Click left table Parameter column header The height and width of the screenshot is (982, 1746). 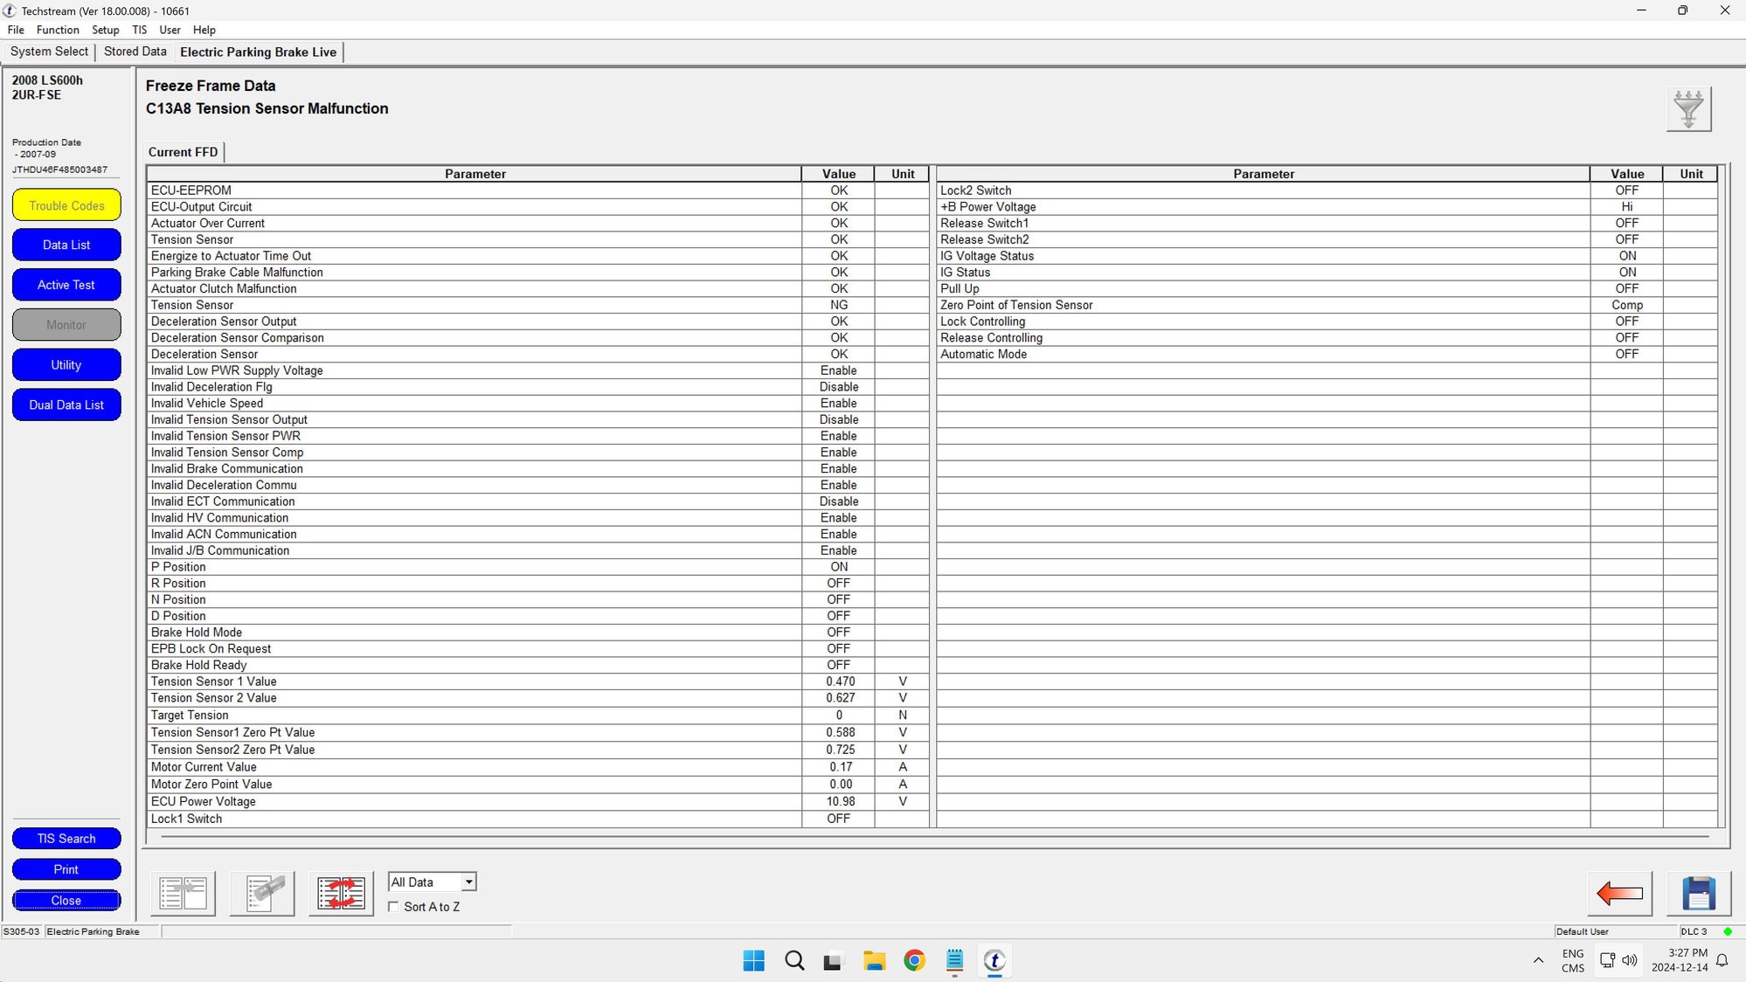(x=475, y=174)
